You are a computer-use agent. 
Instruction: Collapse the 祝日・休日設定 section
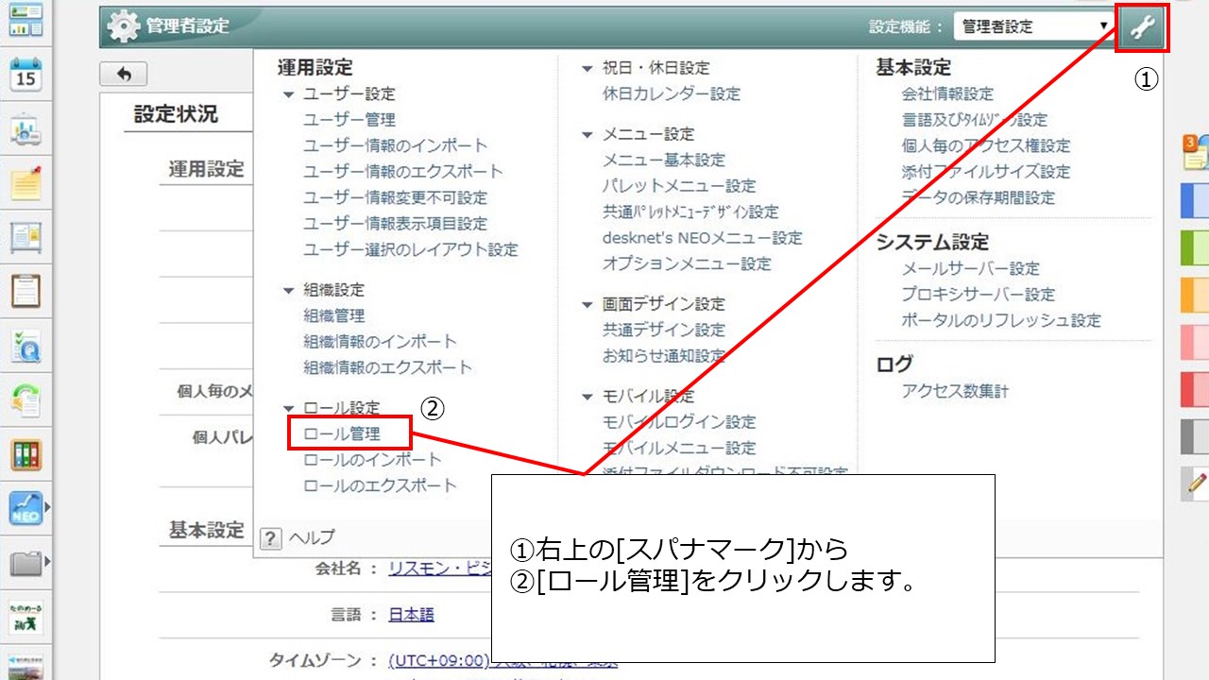[588, 68]
